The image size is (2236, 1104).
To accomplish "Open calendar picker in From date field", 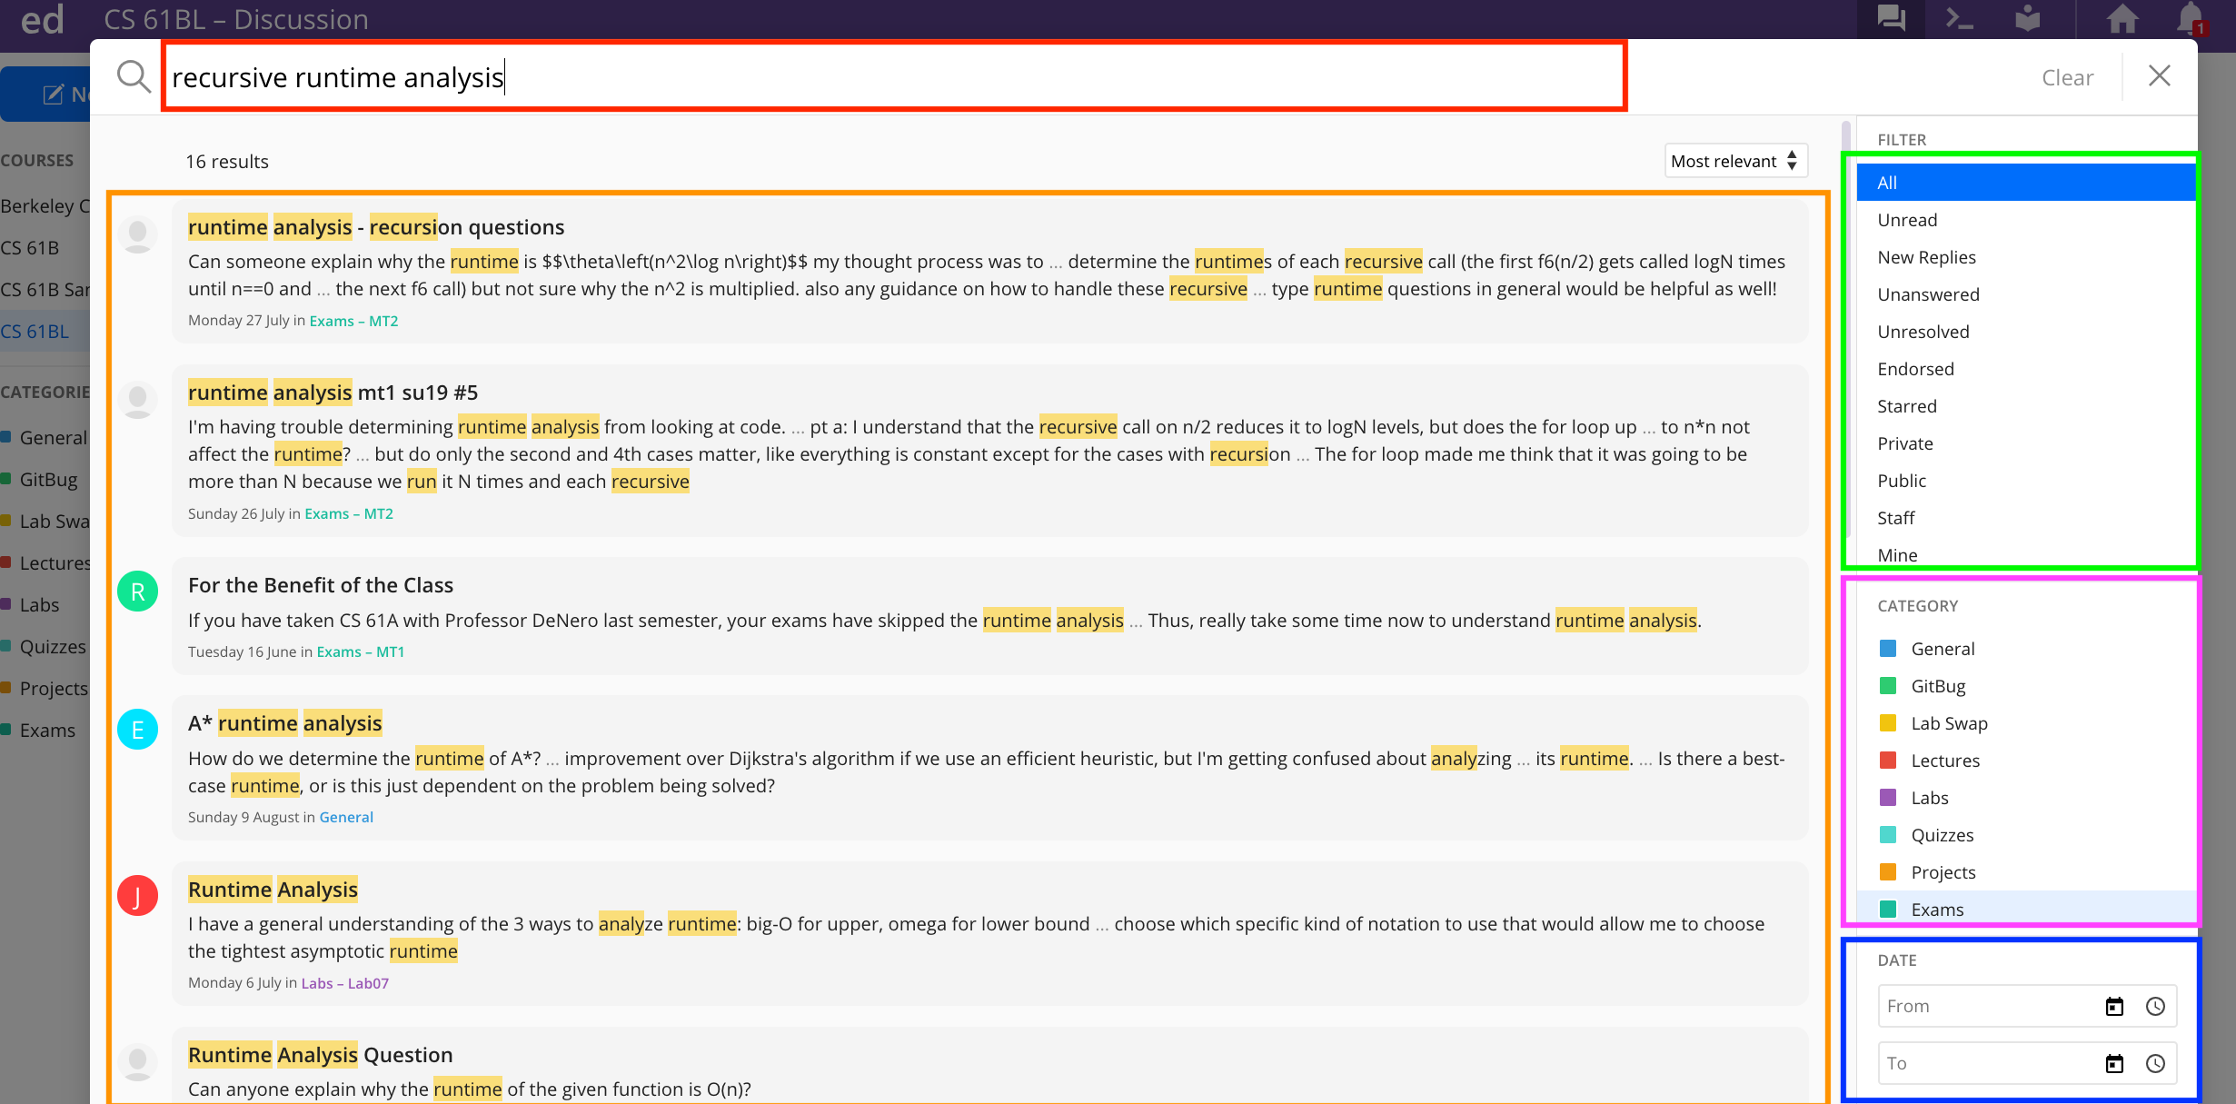I will tap(2114, 1007).
